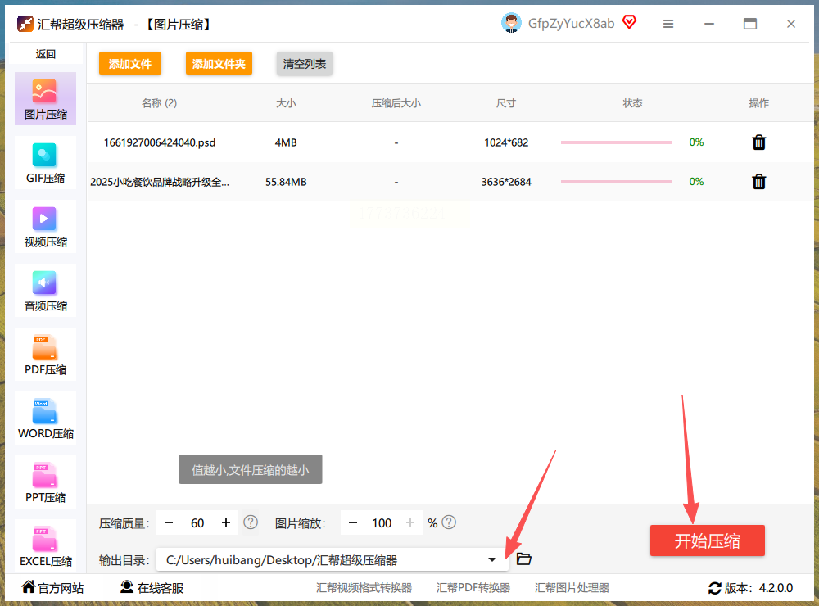Click the 图片缩放 value field showing 100
Screen dimensions: 819x606
382,523
